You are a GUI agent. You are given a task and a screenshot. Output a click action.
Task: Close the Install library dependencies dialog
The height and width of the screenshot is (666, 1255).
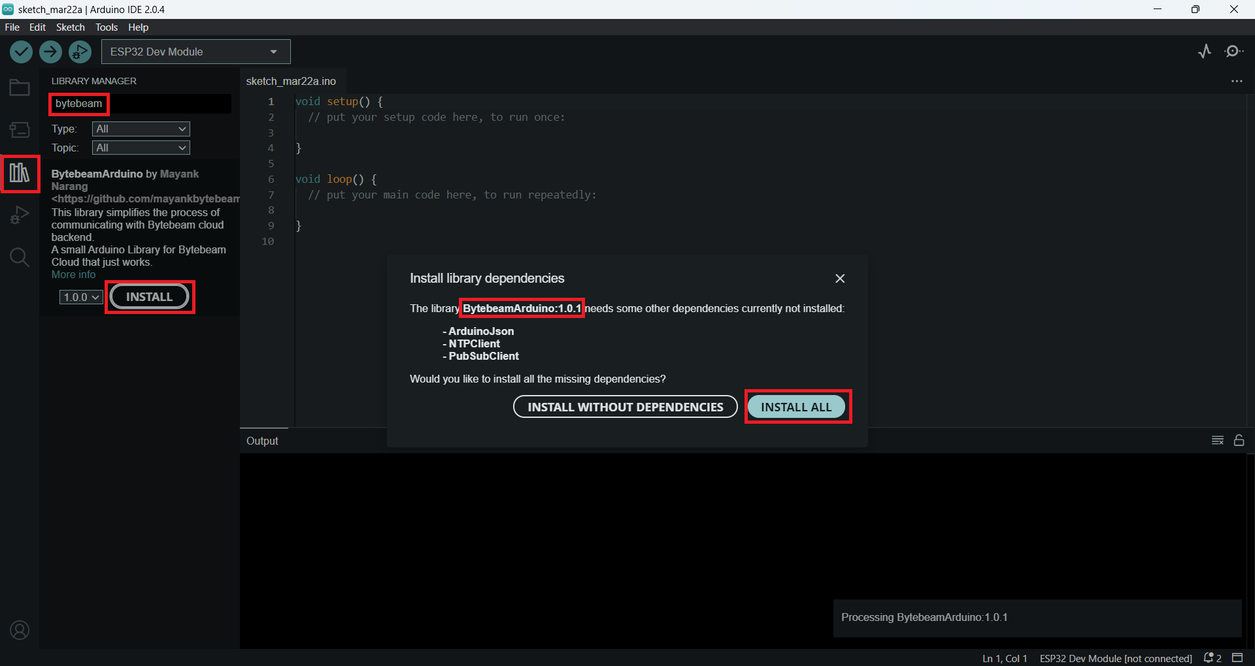tap(840, 279)
